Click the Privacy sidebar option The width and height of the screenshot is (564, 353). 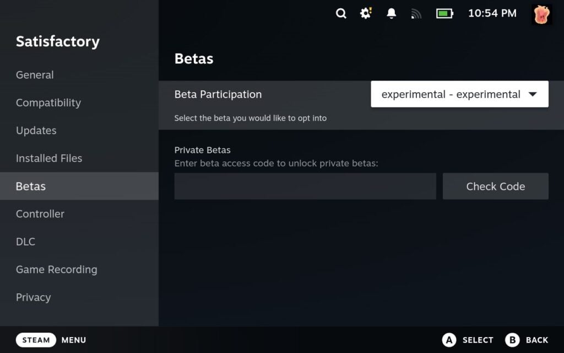tap(33, 297)
